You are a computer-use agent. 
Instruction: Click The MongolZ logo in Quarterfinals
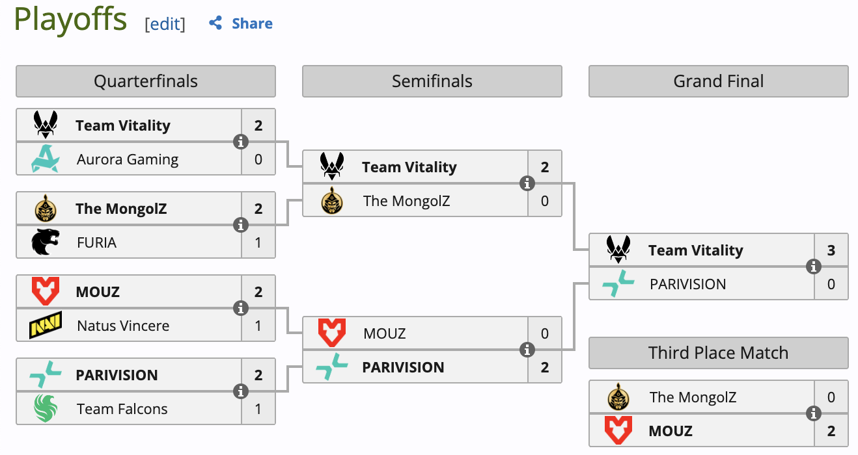tap(46, 209)
